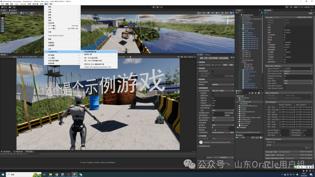
Task: Click the Hierarchy panel lock icon
Action: [259, 10]
